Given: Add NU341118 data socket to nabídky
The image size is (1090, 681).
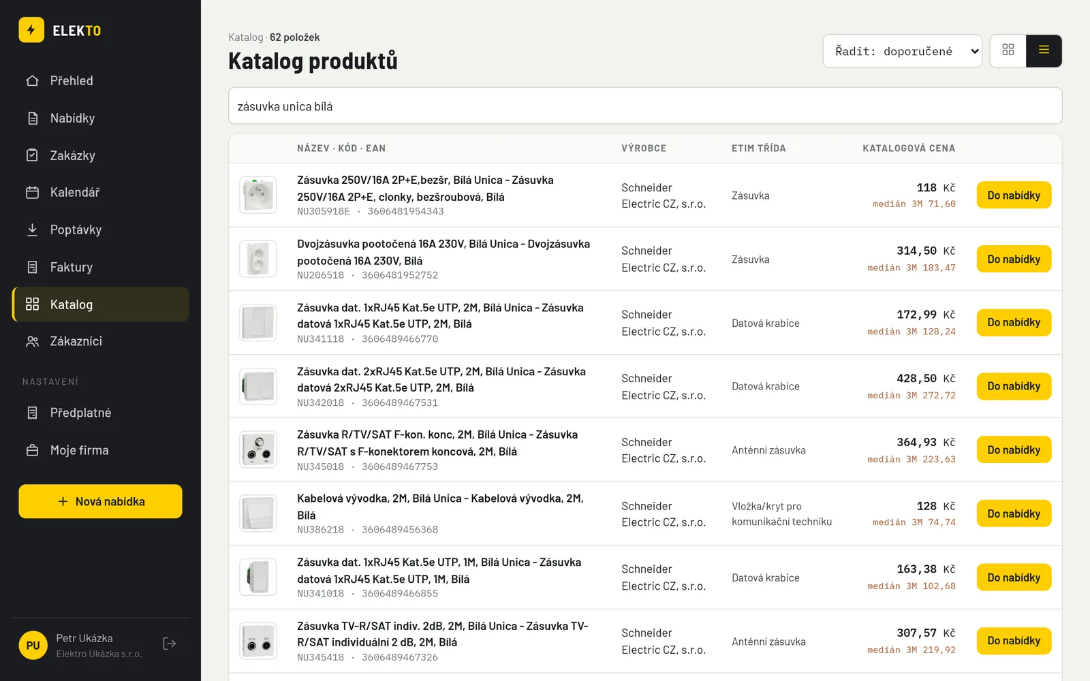Looking at the screenshot, I should point(1014,322).
